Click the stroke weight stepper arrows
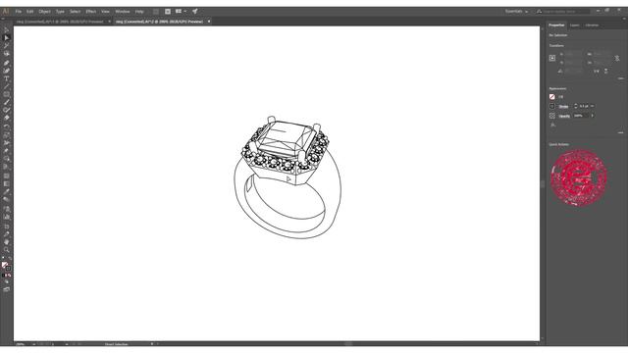The image size is (628, 353). click(576, 106)
